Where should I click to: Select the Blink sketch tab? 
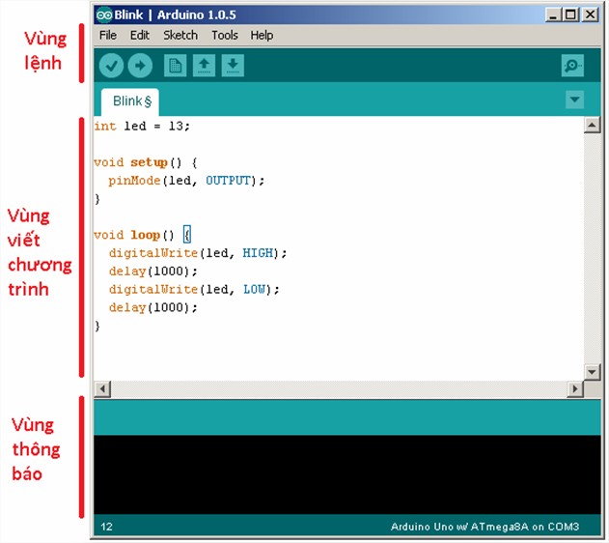pos(130,101)
